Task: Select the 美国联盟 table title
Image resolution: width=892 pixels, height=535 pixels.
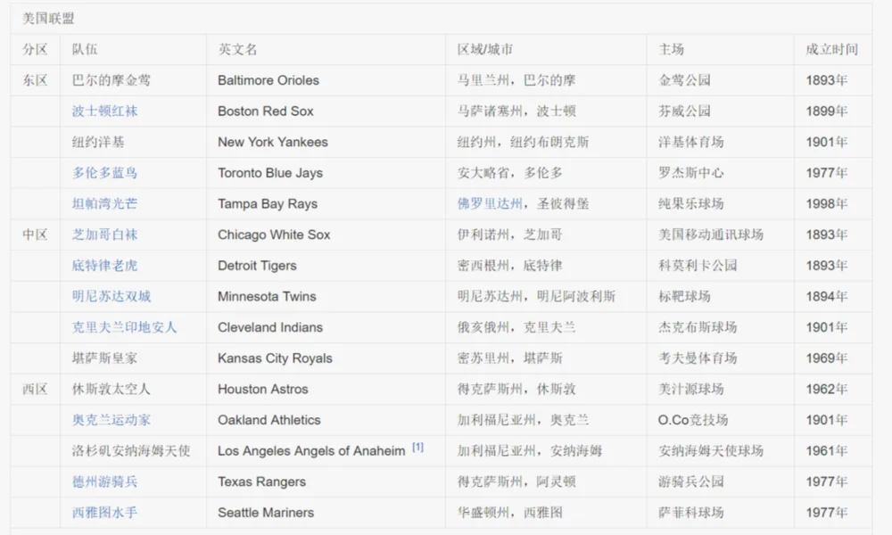Action: (x=48, y=19)
